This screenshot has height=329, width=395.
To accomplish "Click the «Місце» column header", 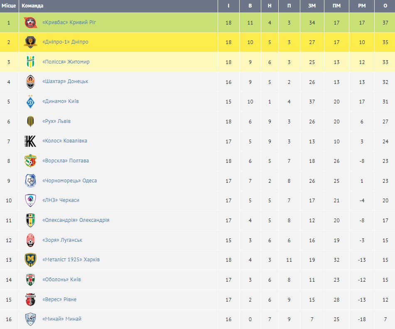I will coord(9,6).
